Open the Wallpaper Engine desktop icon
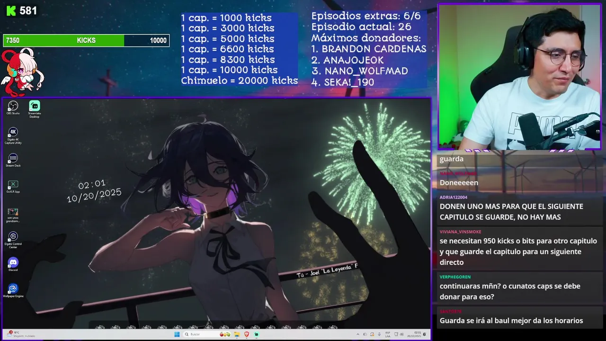This screenshot has width=606, height=341. tap(13, 291)
